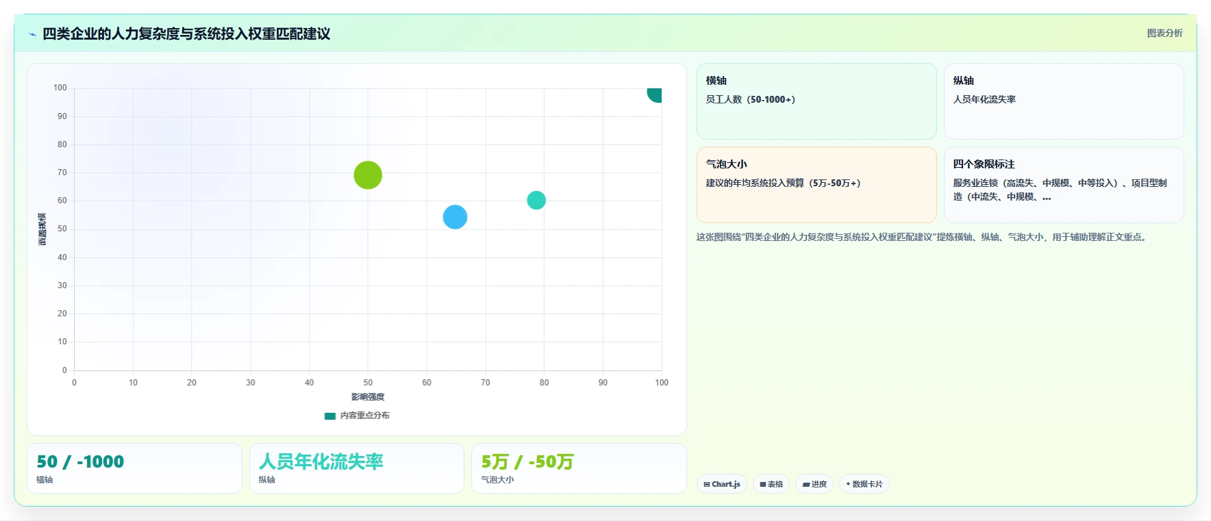Select the sky-blue bubble in the chart
1211x521 pixels.
point(455,217)
